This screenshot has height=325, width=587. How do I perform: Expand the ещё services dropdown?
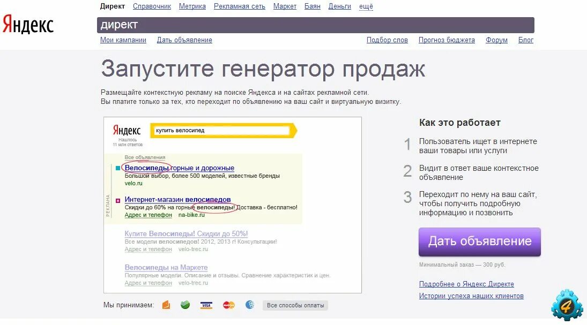[x=366, y=6]
